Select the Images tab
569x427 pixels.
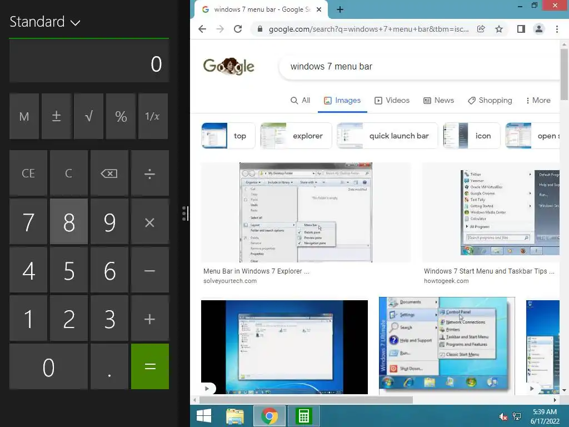[342, 101]
